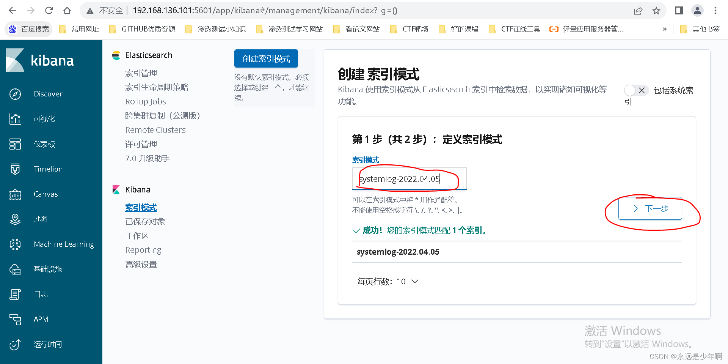
Task: Click the Elasticsearch section logo
Action: pyautogui.click(x=116, y=55)
